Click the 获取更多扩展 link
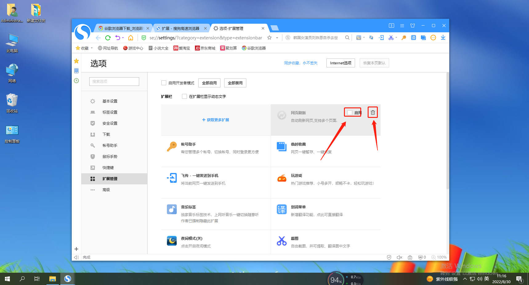The height and width of the screenshot is (285, 529). pos(216,120)
